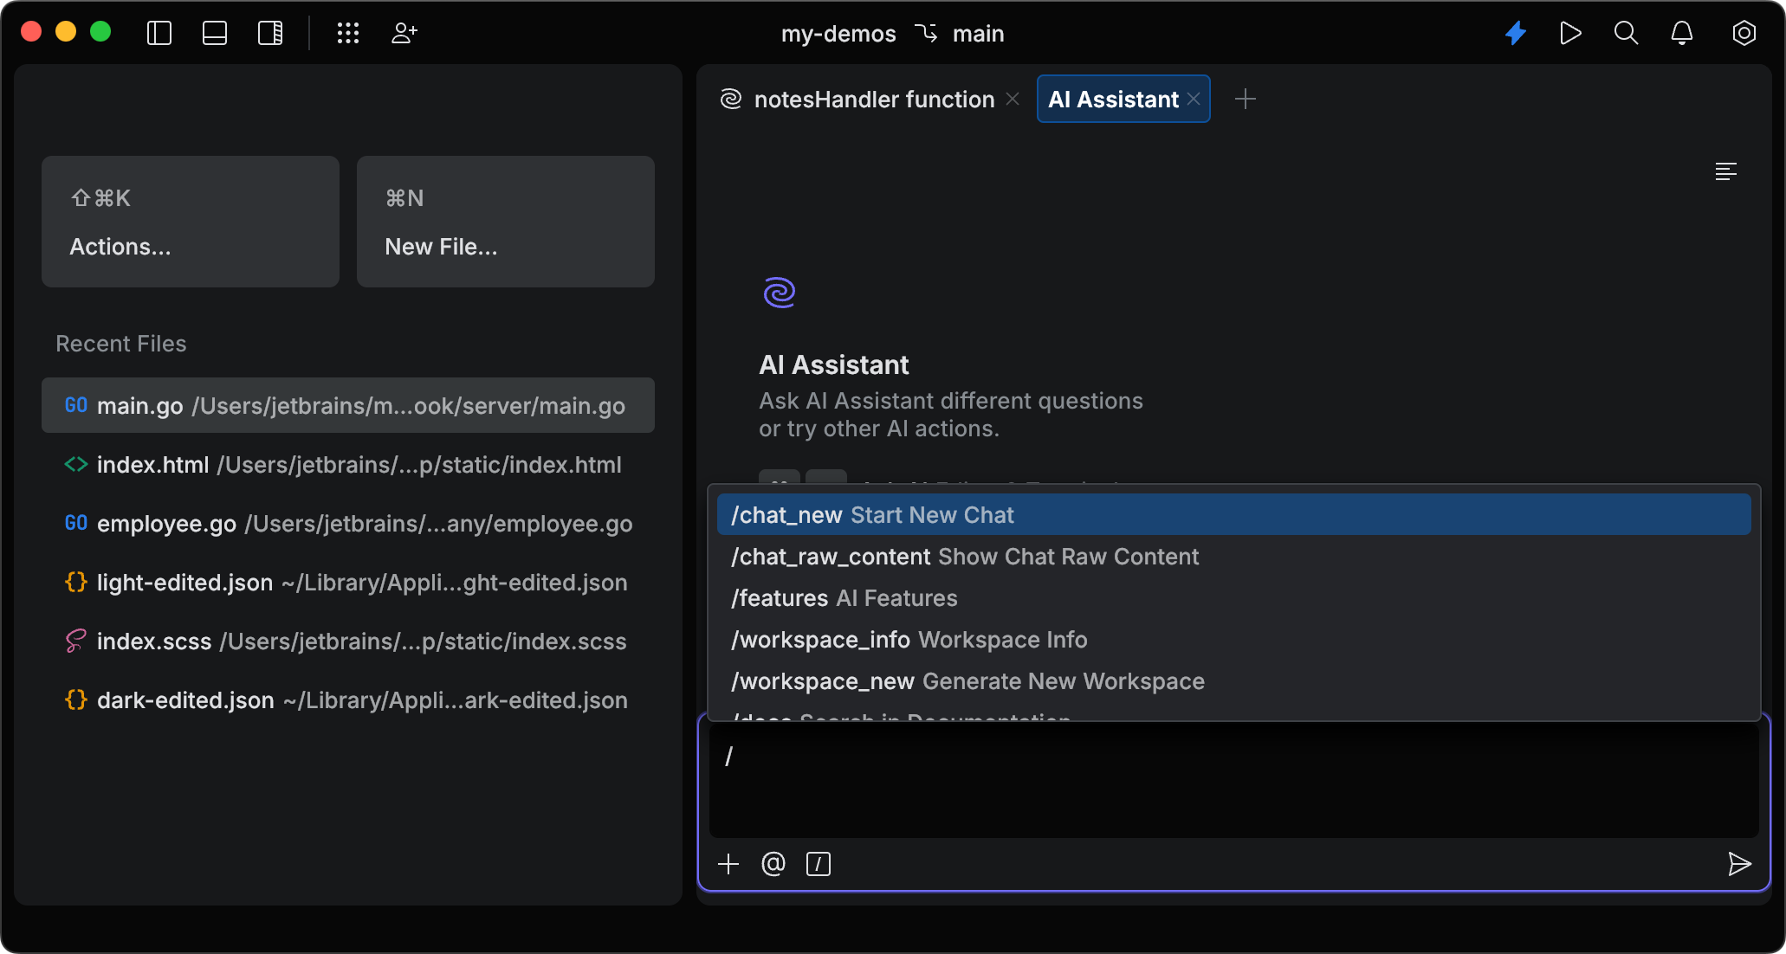Click the plus attach icon in chat input
The width and height of the screenshot is (1786, 954).
pyautogui.click(x=728, y=863)
